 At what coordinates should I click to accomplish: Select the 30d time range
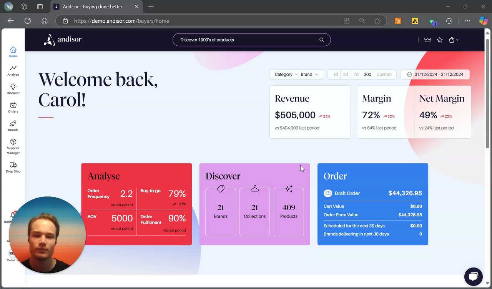367,75
